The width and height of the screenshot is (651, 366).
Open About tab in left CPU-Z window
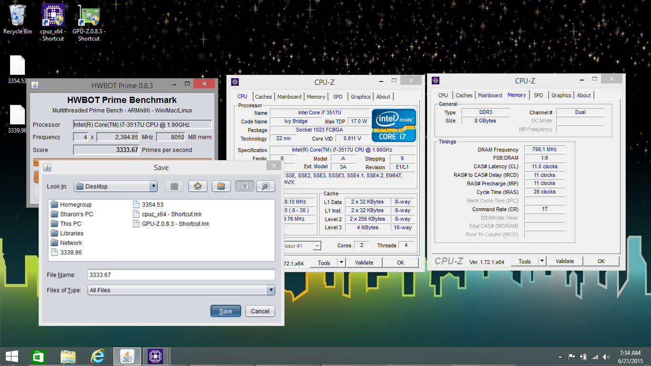pyautogui.click(x=383, y=97)
